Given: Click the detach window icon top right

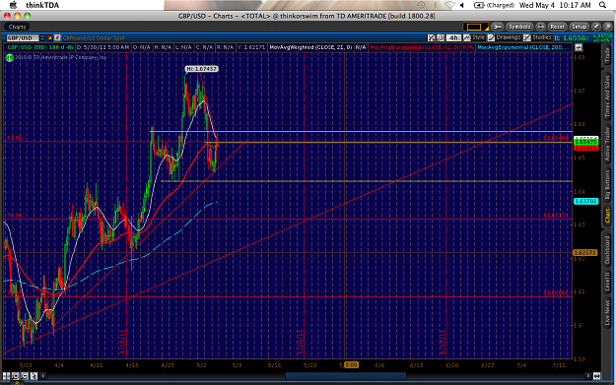Looking at the screenshot, I should pos(607,27).
